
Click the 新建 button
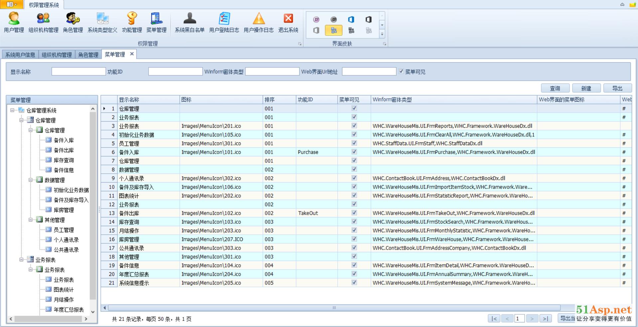(586, 88)
